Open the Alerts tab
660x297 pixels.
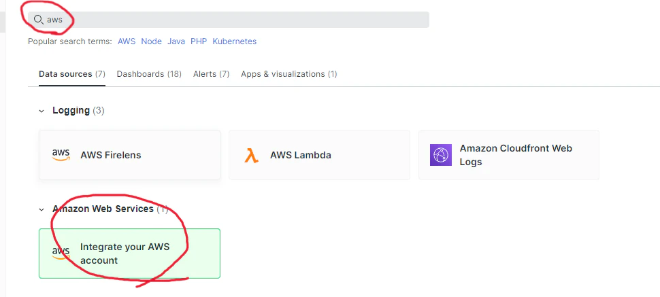point(212,74)
